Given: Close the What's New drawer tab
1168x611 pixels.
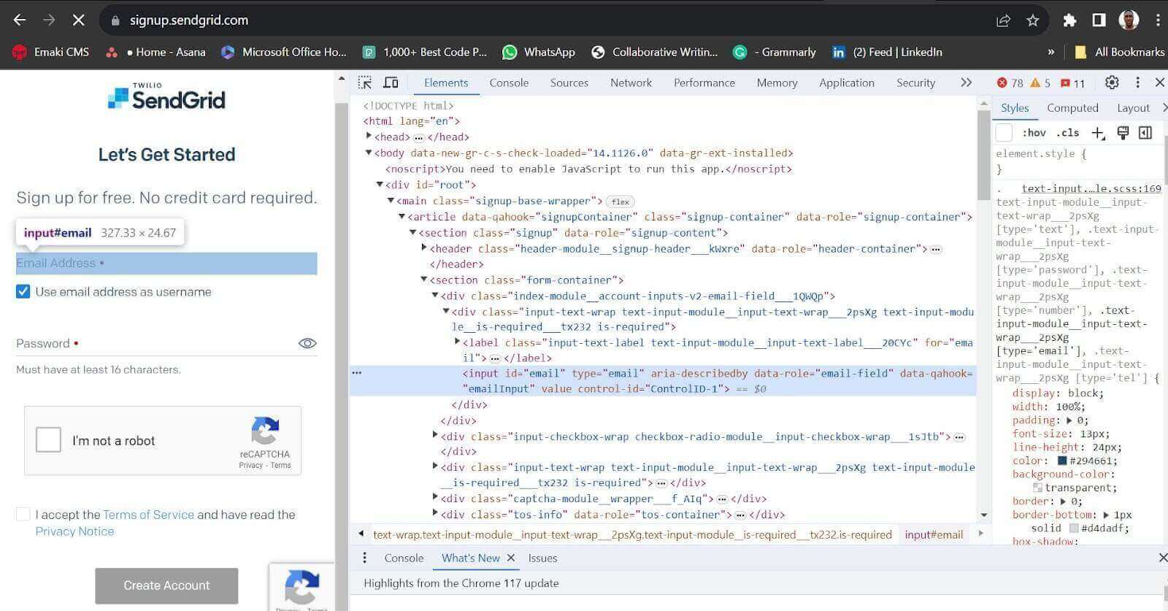Looking at the screenshot, I should coord(511,558).
